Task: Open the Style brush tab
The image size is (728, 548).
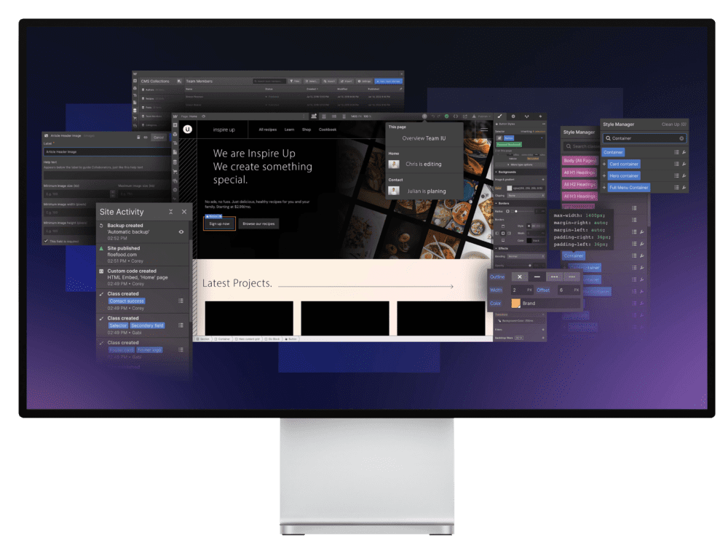Action: 499,116
